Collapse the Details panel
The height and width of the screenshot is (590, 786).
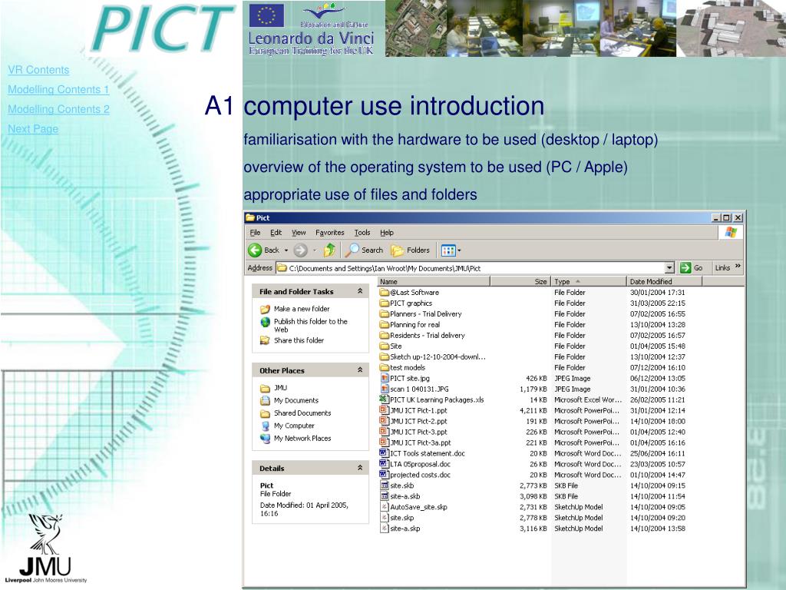click(360, 468)
